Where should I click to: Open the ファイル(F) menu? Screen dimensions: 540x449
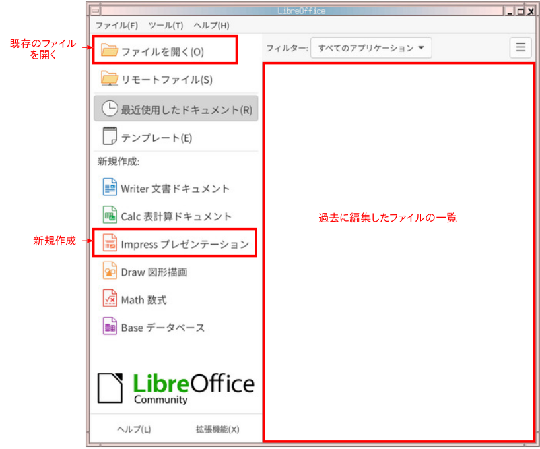click(x=116, y=26)
